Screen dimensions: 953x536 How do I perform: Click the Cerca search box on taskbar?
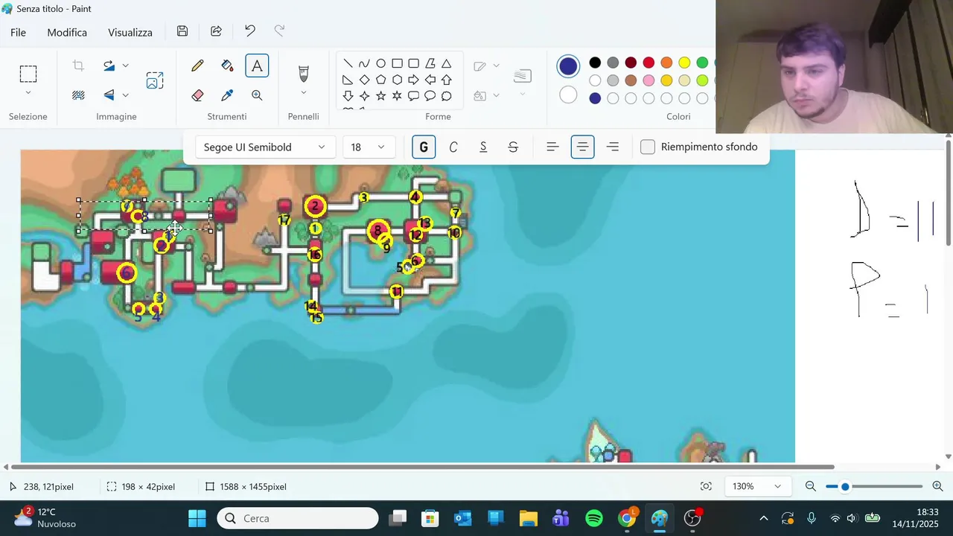(x=298, y=518)
